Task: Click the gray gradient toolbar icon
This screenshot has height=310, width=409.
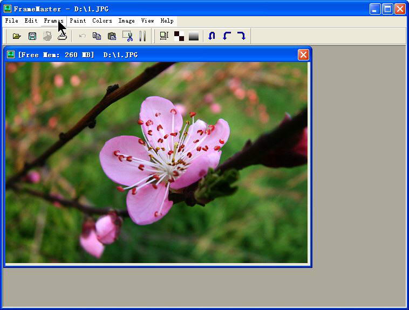Action: click(x=194, y=36)
